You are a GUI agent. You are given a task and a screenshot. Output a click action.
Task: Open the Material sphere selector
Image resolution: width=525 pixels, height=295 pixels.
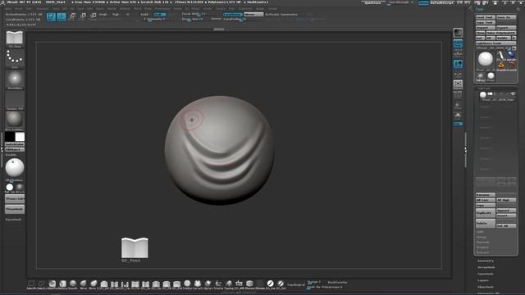click(15, 120)
